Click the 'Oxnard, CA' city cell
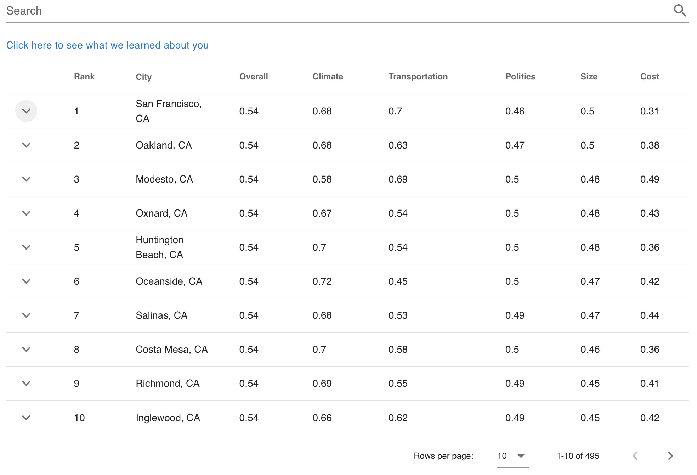 pos(161,213)
